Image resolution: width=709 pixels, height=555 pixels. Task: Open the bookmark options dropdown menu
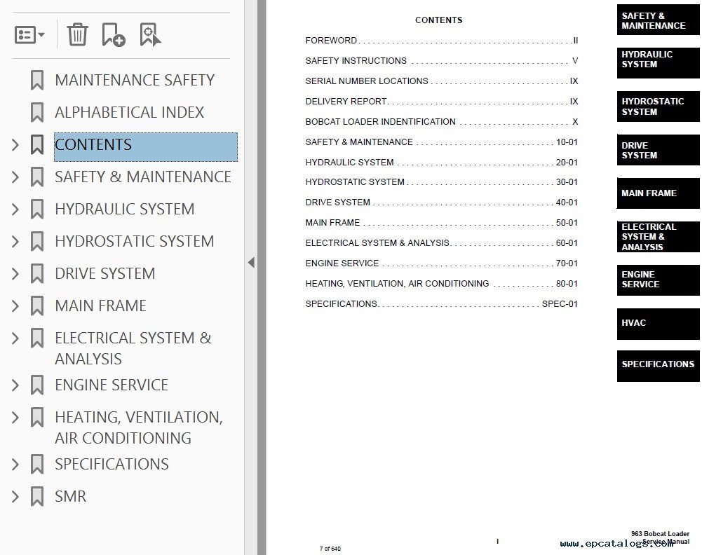[29, 34]
